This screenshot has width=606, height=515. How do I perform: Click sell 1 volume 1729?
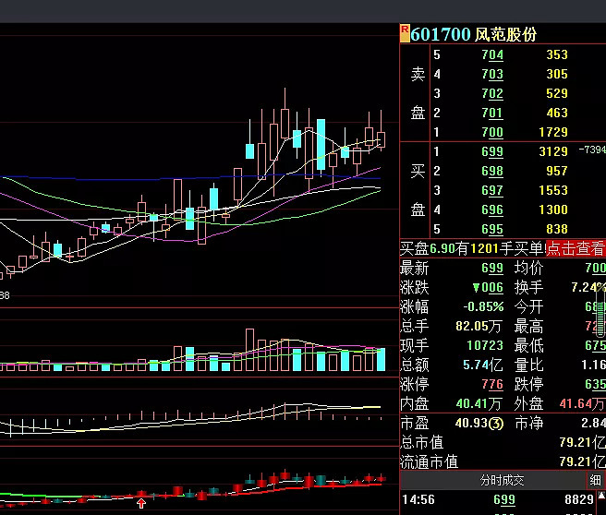[x=553, y=132]
